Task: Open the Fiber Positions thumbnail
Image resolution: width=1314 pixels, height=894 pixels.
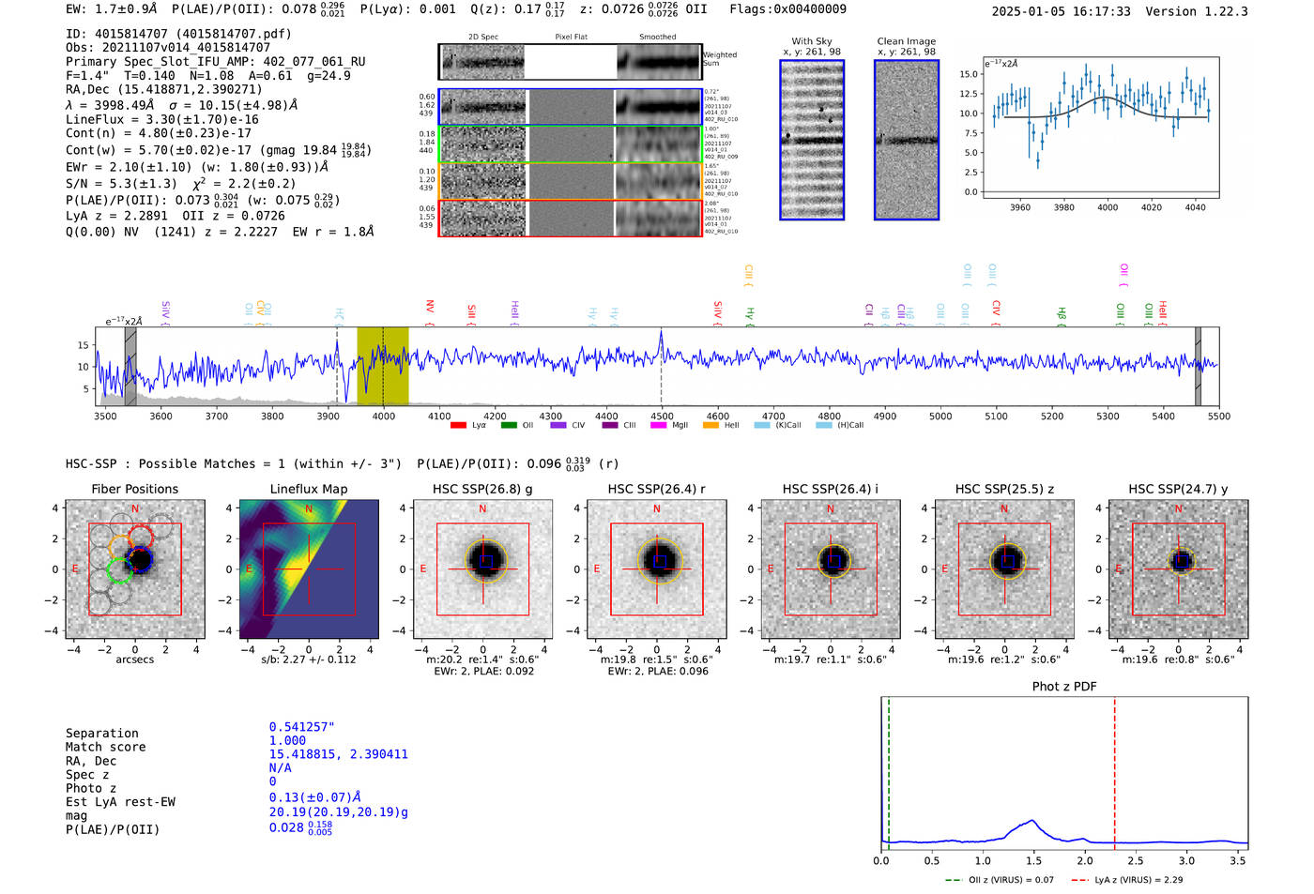Action: tap(135, 569)
